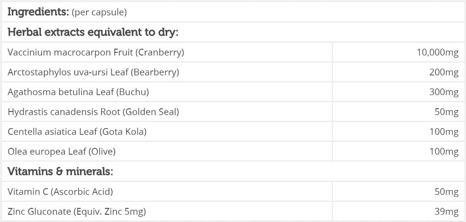
Task: Click the Arctostaphylos uva-ursi Leaf (Bearberry) text
Action: [x=93, y=72]
